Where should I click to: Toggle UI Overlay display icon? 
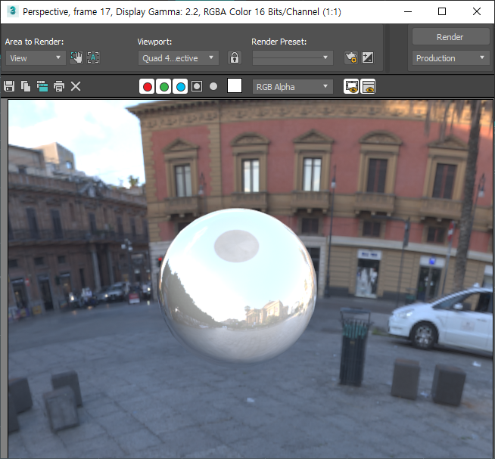click(351, 87)
